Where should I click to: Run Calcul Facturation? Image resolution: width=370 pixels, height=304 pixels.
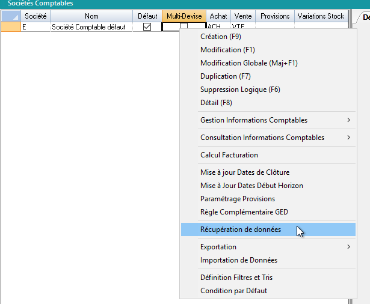[x=229, y=155]
